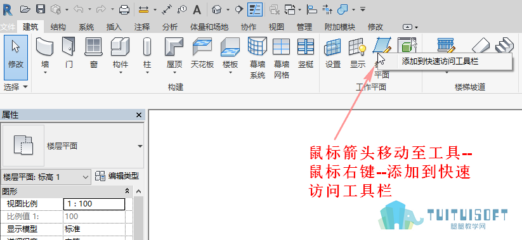Click the overlapping shapes icon in quick access
This screenshot has height=240, width=522.
point(343,10)
